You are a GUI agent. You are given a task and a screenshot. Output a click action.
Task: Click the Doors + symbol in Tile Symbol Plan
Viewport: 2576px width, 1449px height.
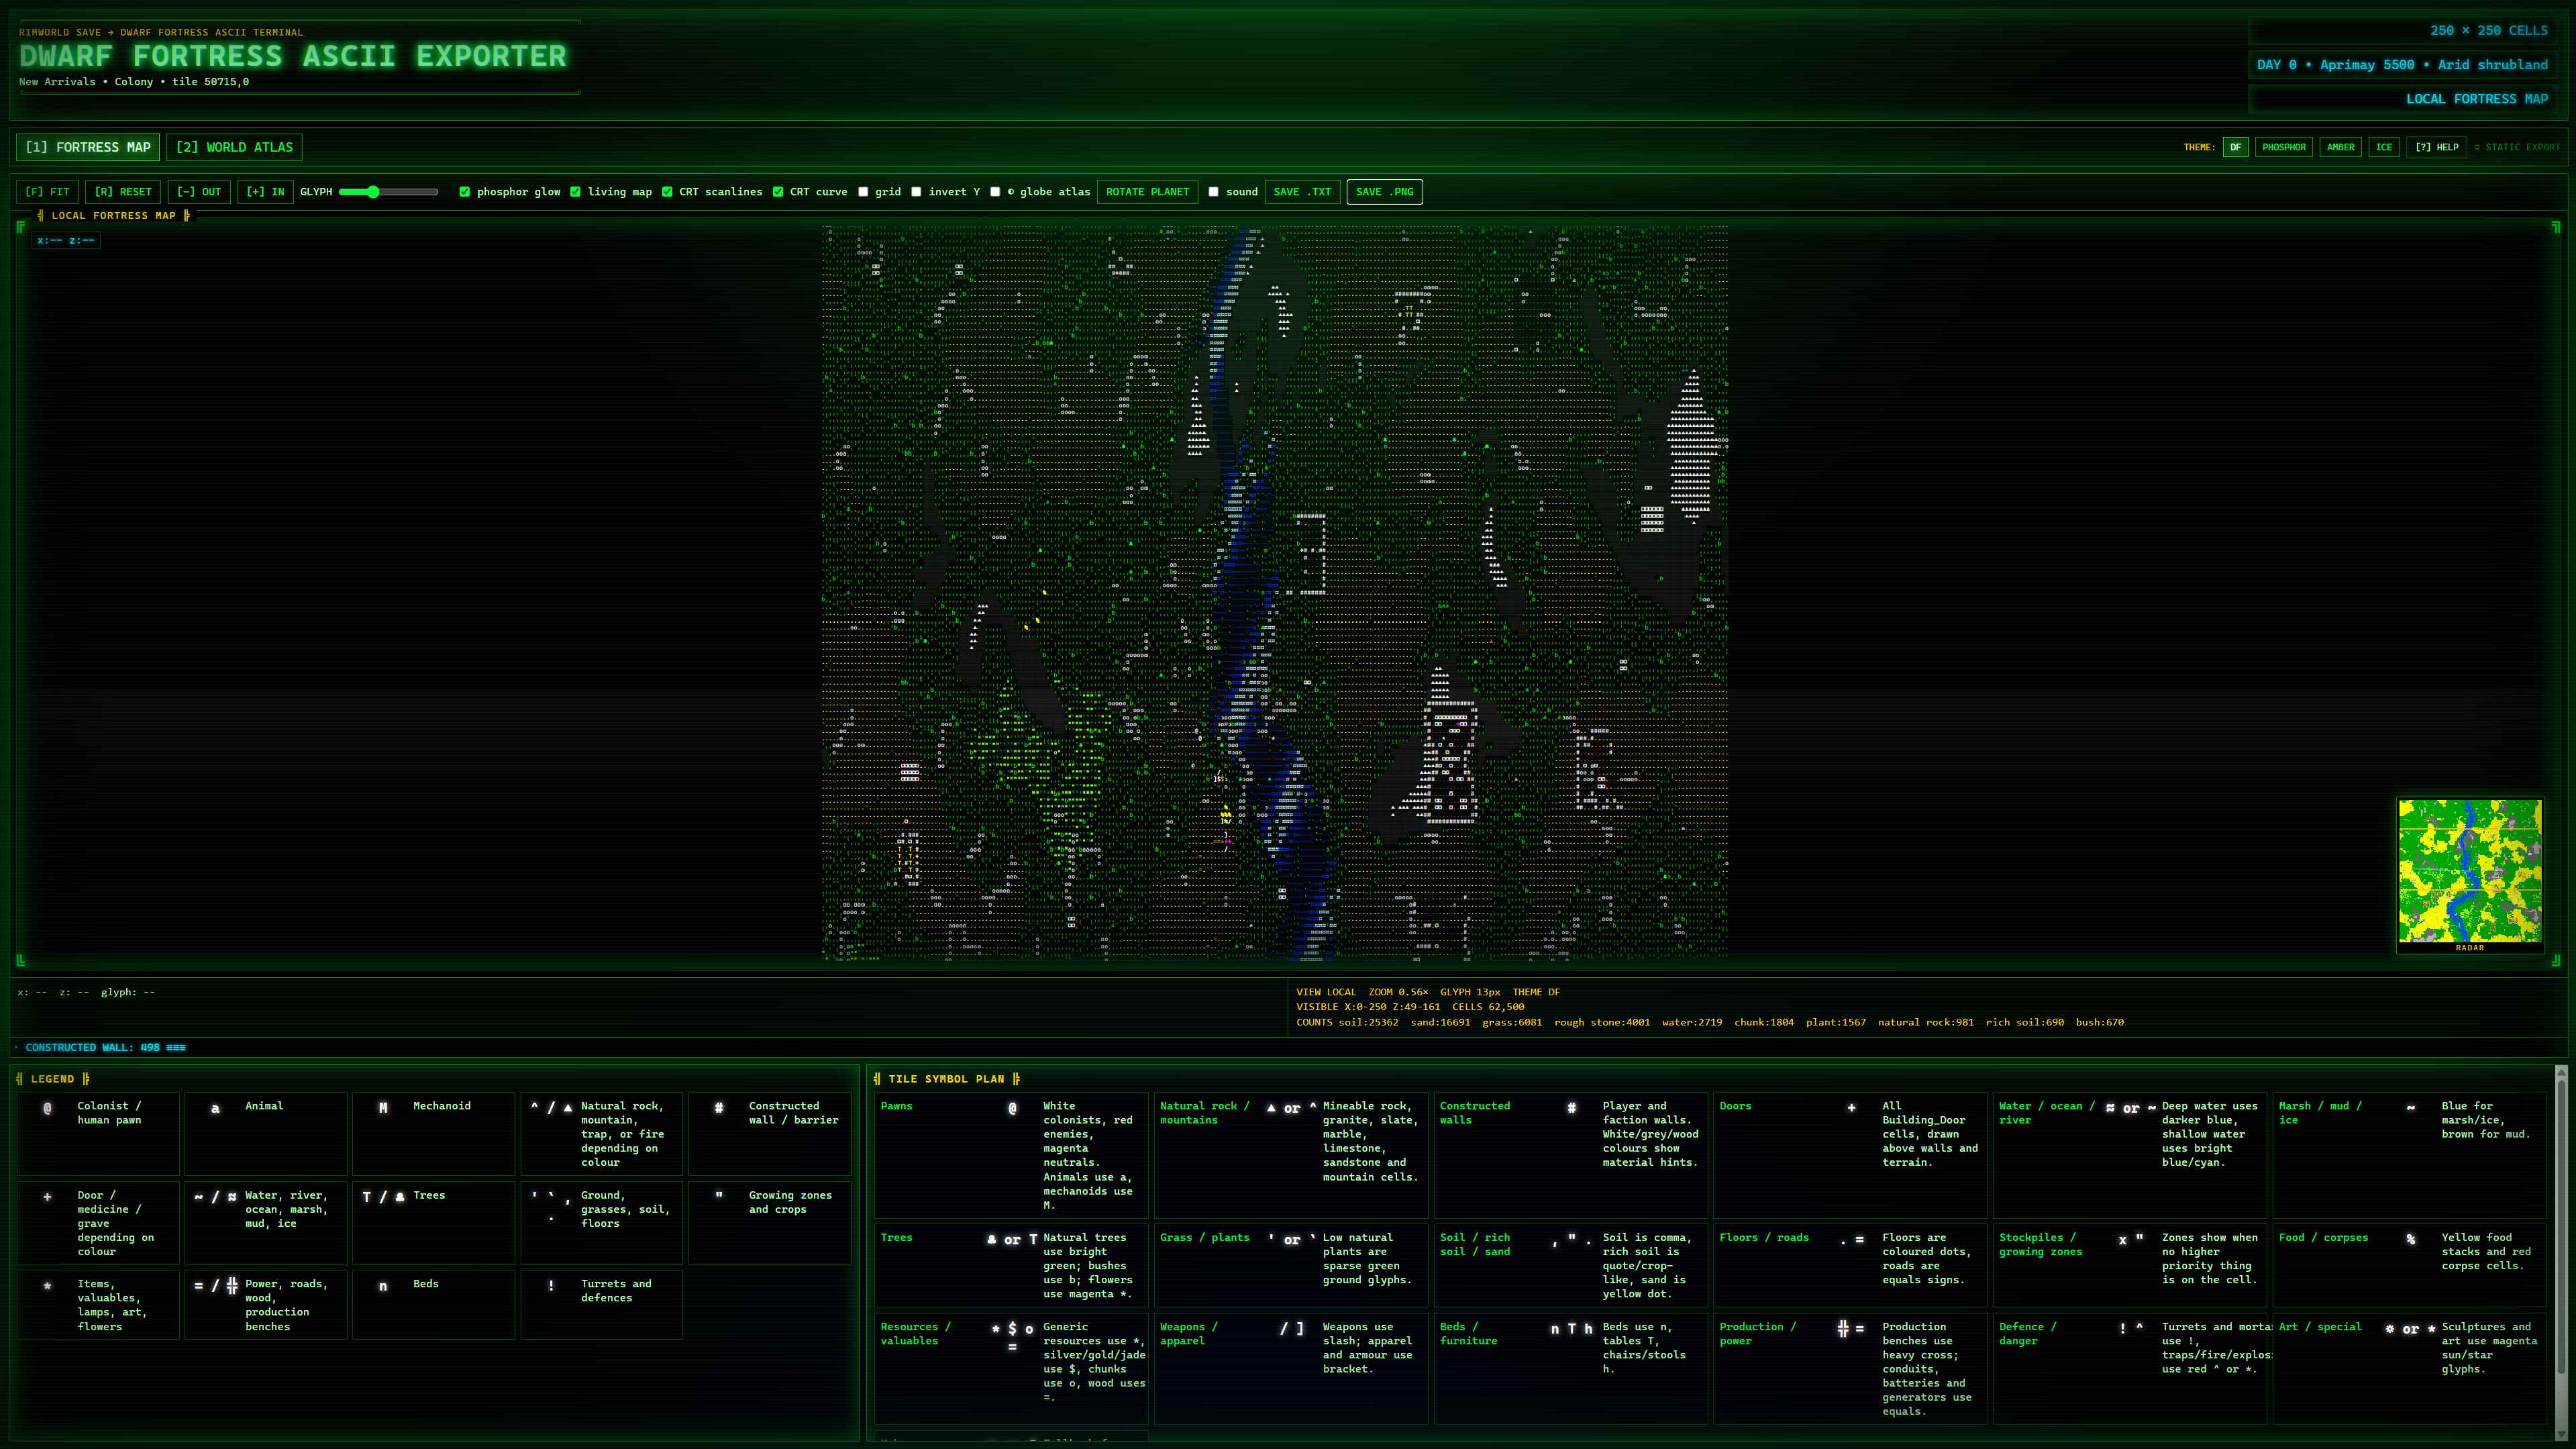pos(1851,1108)
